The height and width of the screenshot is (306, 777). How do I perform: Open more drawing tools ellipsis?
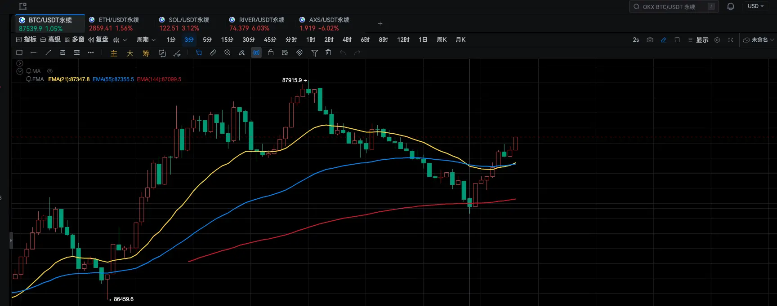point(91,52)
